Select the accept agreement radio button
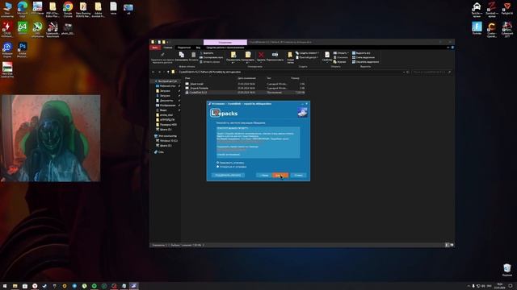 click(x=217, y=163)
